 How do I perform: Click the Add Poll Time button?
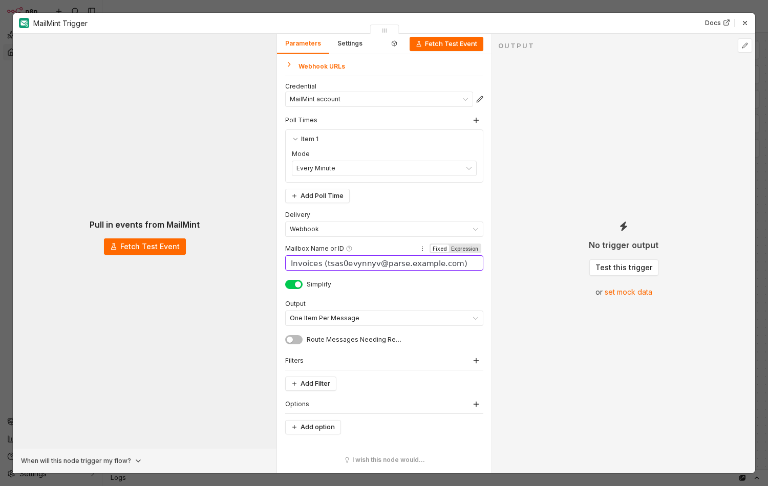(x=317, y=196)
